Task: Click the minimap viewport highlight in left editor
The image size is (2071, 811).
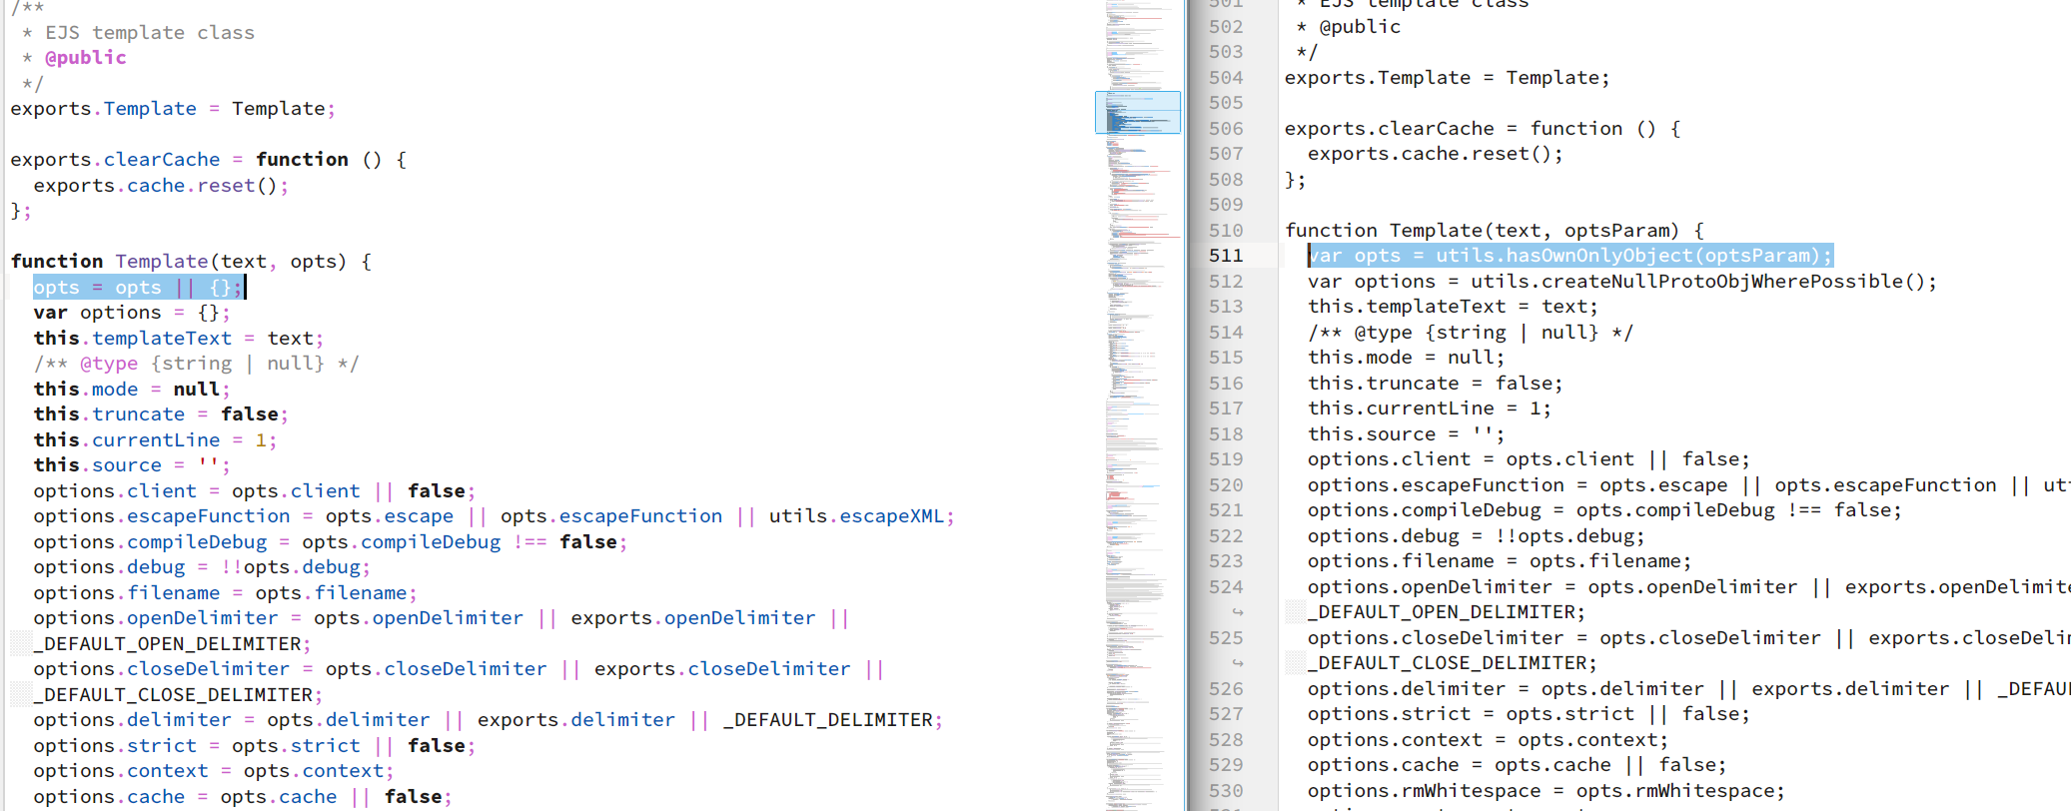Action: (1138, 112)
